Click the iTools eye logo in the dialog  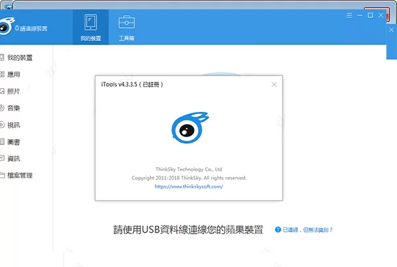coord(190,128)
